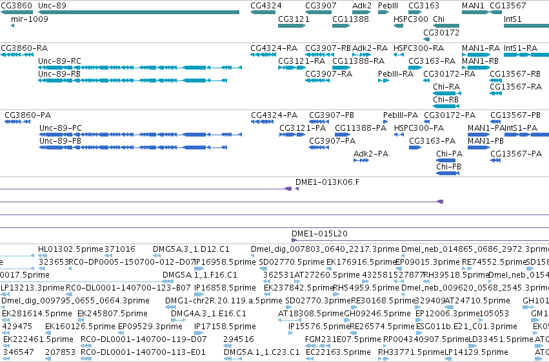
Task: Click the Chi-RA transcript label
Action: [446, 87]
